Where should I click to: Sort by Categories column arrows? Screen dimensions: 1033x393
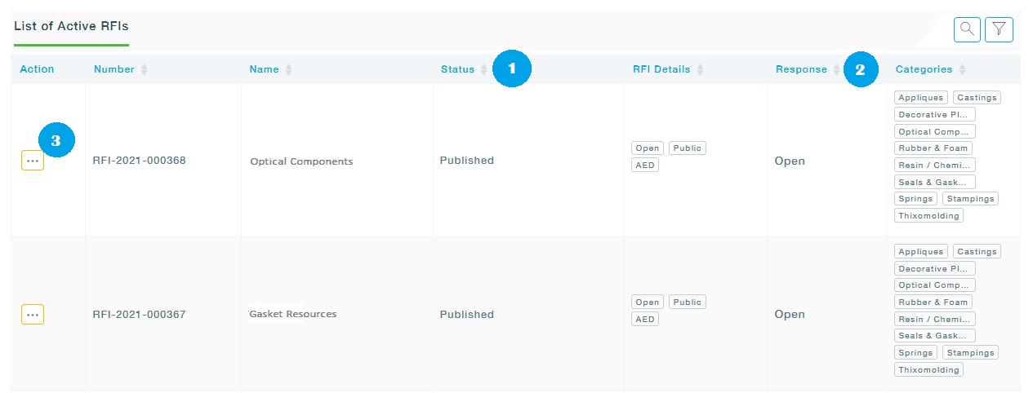[x=962, y=70]
